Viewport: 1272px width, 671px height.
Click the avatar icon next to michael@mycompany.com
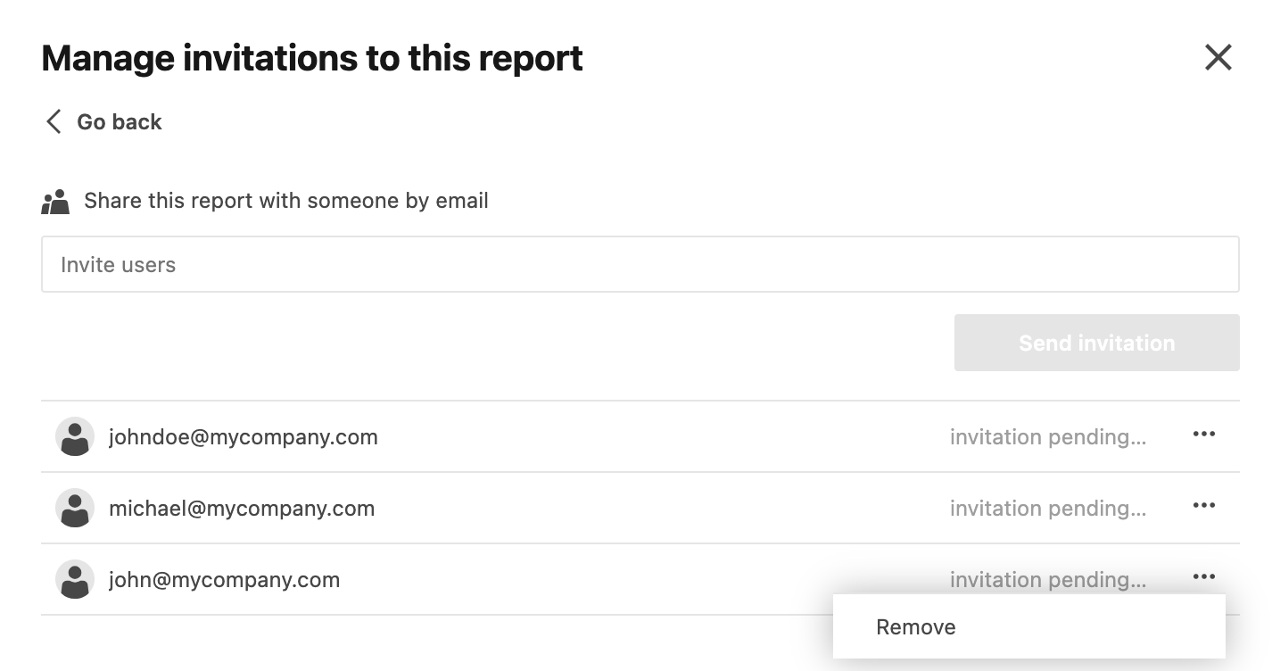pyautogui.click(x=75, y=509)
